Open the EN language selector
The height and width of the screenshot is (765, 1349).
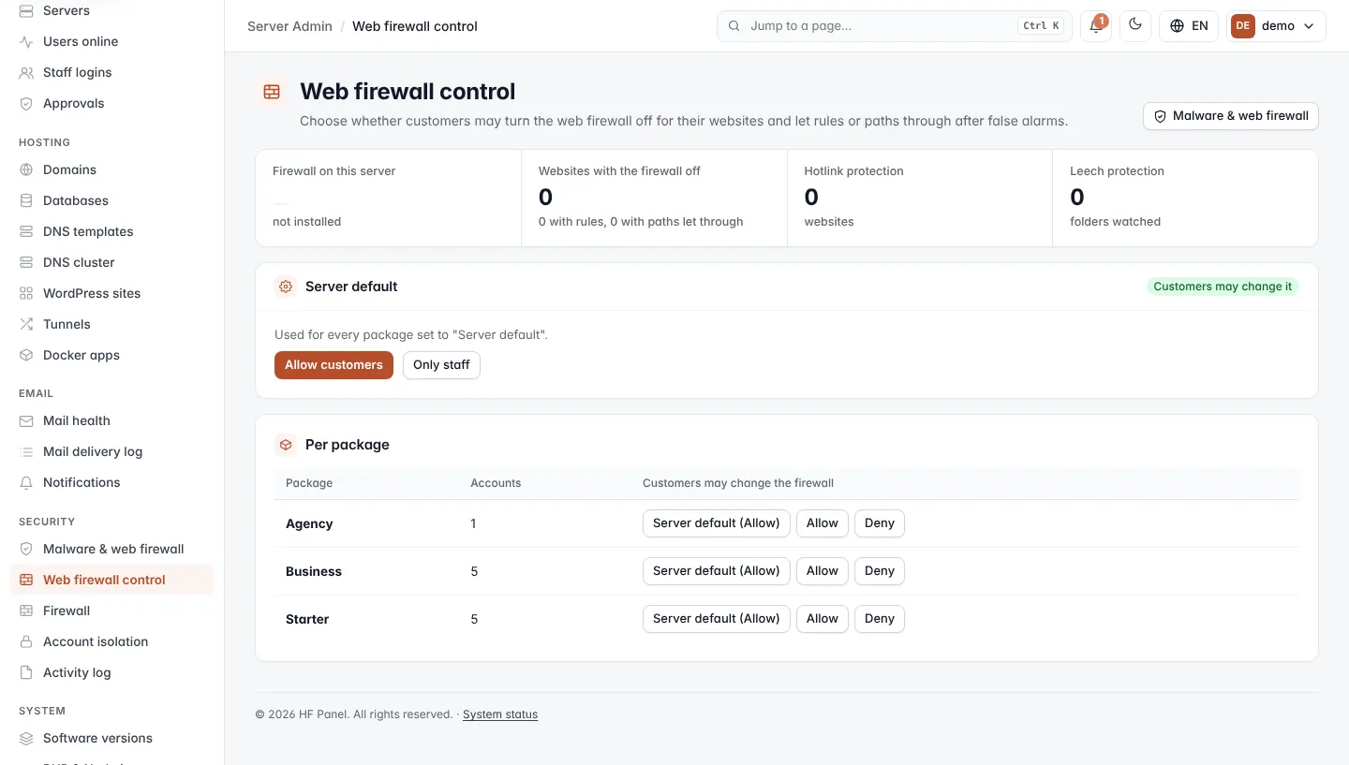(x=1189, y=26)
